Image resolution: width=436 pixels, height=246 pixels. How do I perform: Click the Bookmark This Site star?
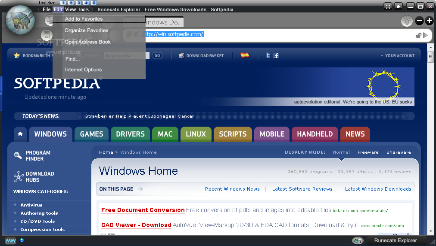pos(17,55)
